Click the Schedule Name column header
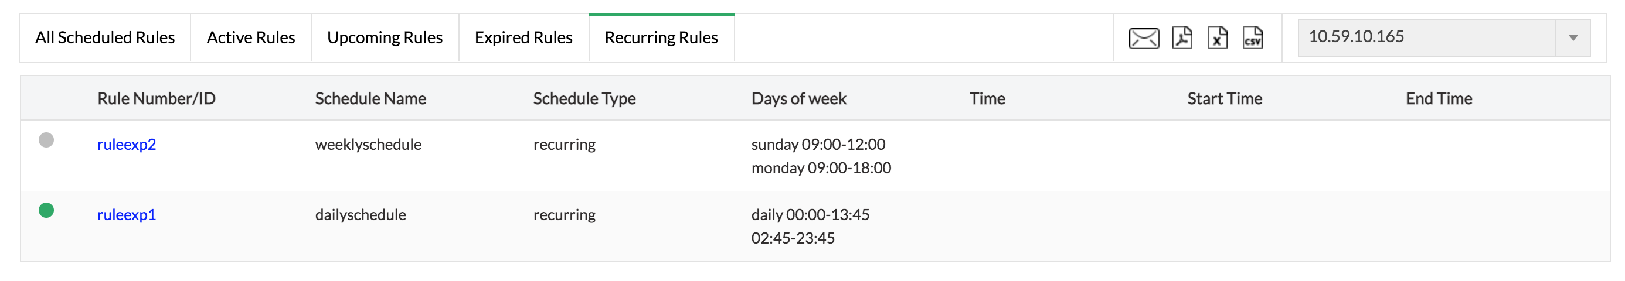1625x281 pixels. 370,98
